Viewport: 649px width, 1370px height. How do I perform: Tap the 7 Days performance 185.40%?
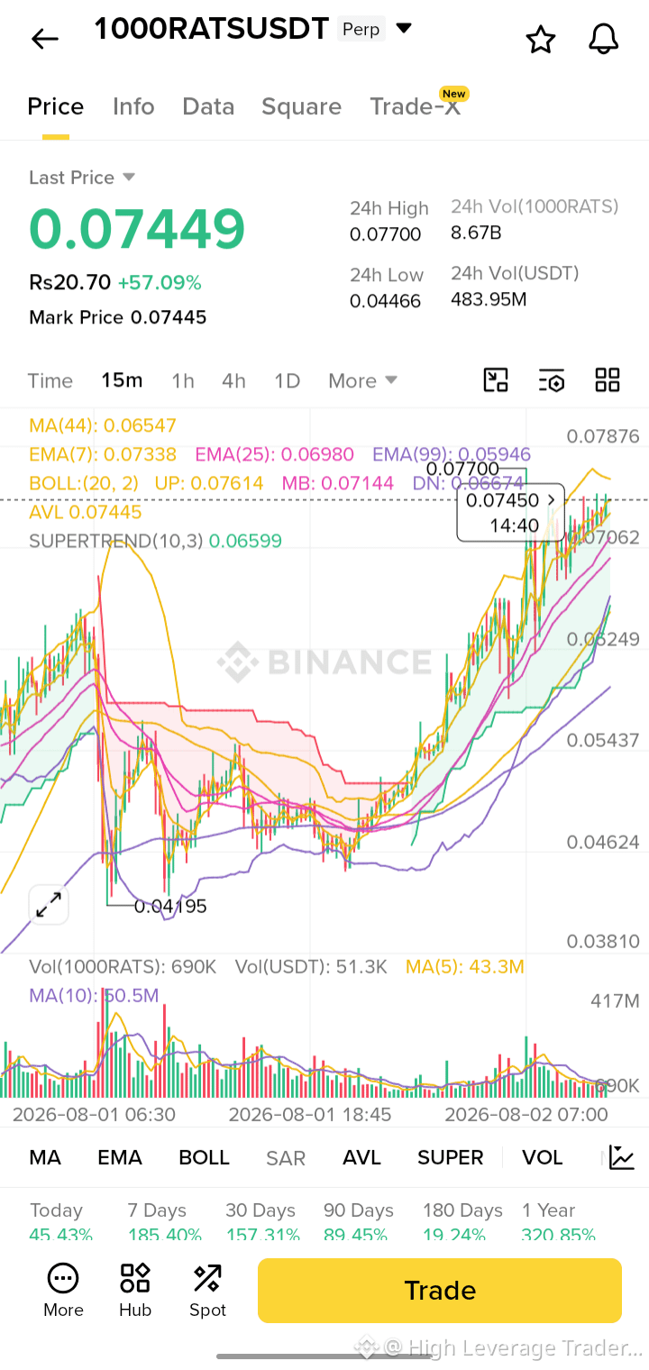coord(164,1236)
